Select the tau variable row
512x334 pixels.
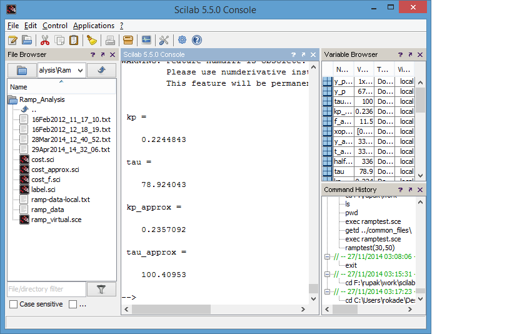pos(368,171)
